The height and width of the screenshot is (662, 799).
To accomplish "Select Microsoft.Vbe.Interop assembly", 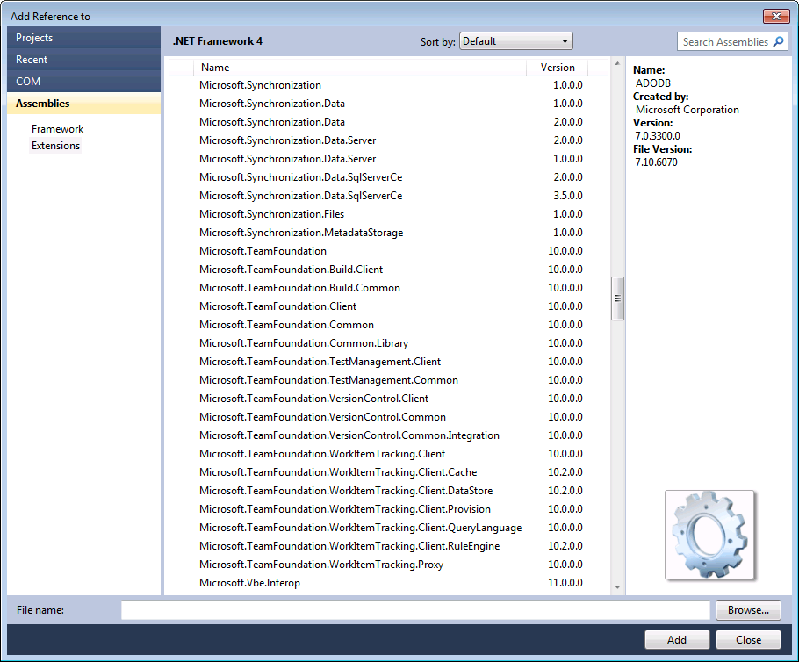I will click(389, 583).
